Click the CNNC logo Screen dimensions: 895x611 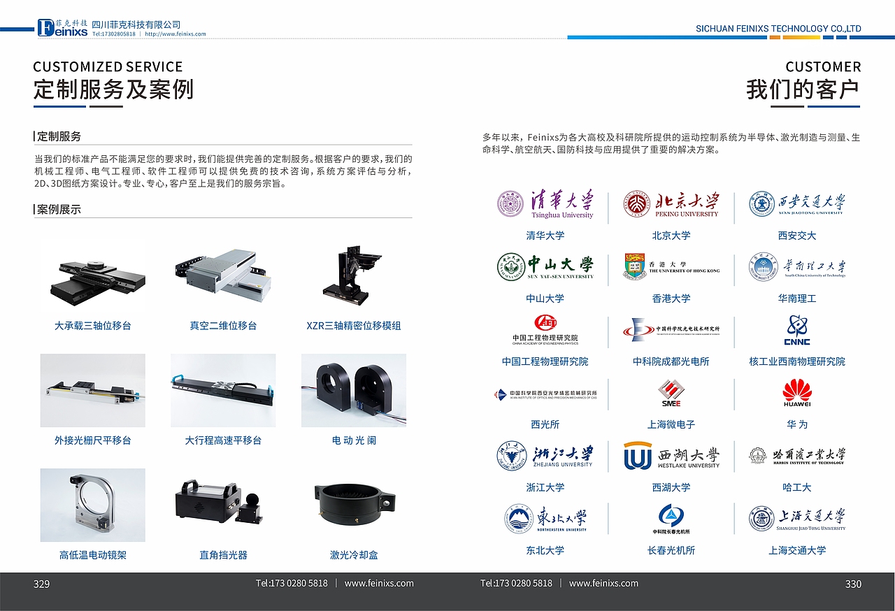point(797,330)
